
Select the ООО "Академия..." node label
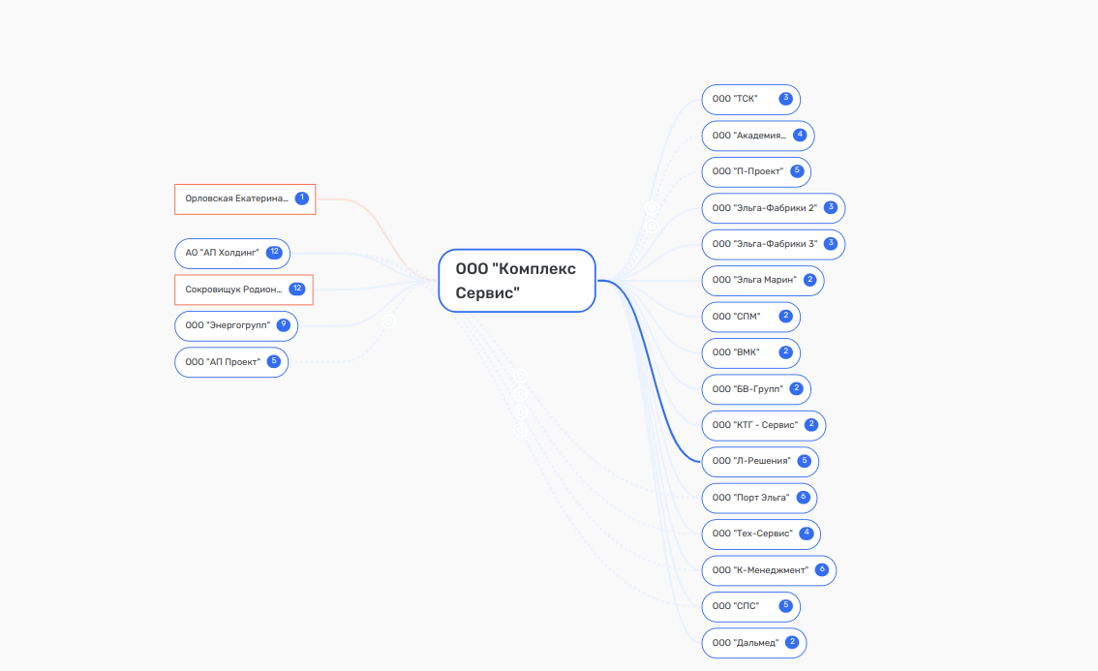(748, 136)
